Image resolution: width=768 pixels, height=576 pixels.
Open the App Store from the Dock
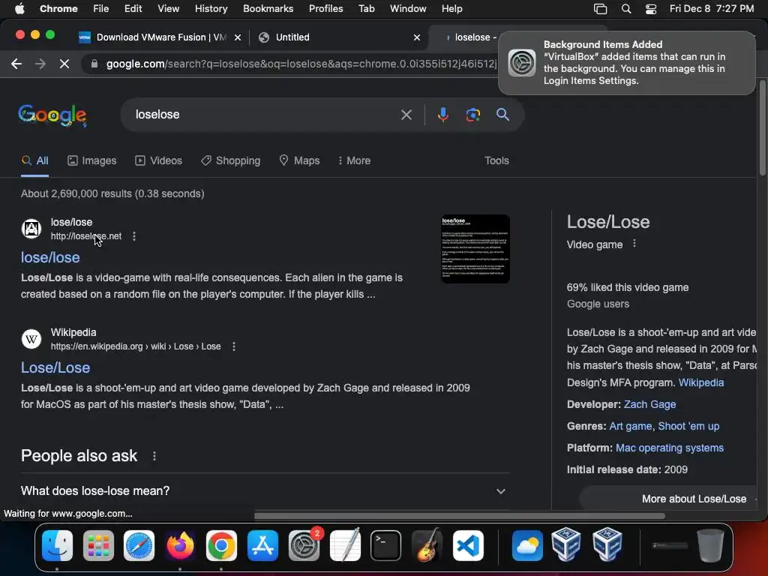(x=262, y=545)
